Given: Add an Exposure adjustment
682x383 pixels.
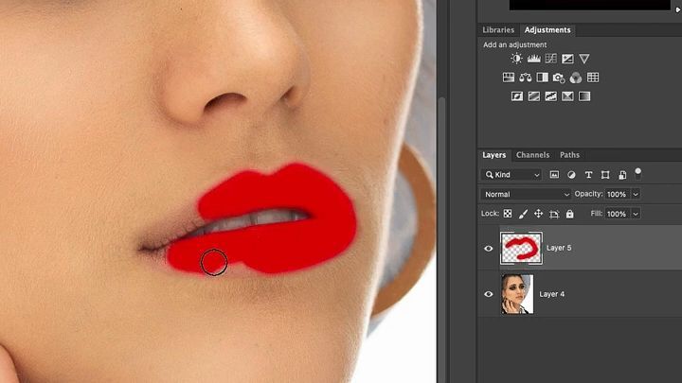Looking at the screenshot, I should tap(567, 59).
